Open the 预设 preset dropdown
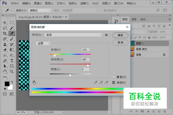This screenshot has height=115, width=173. tap(73, 35)
